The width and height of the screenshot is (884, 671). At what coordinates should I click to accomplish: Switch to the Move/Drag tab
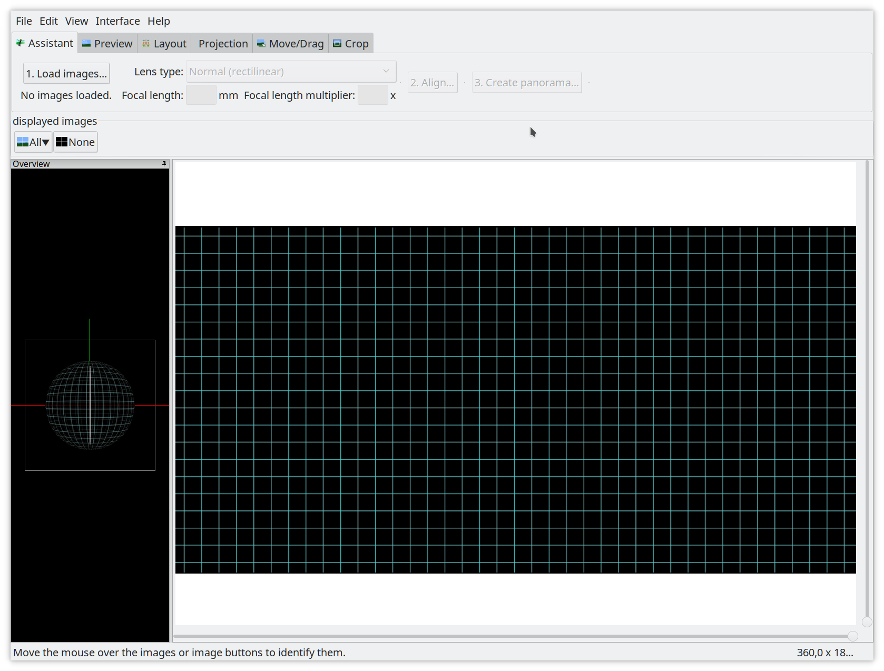coord(291,44)
